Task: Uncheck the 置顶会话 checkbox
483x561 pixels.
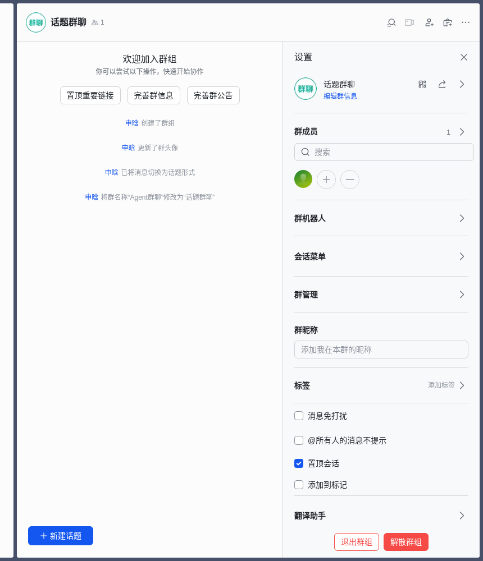Action: (x=299, y=463)
